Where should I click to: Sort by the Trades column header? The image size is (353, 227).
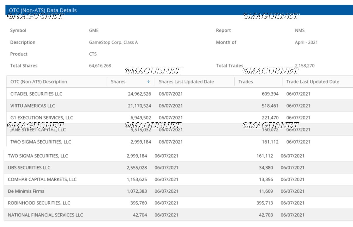[246, 82]
